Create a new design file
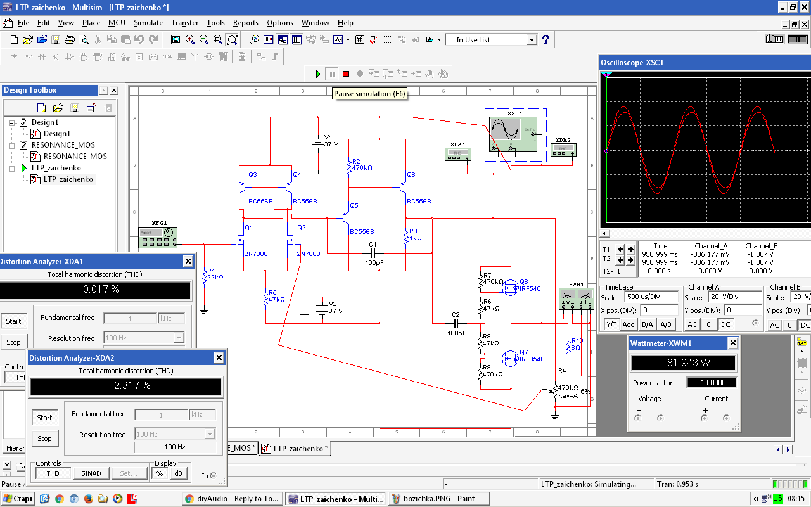The width and height of the screenshot is (811, 507). click(14, 39)
